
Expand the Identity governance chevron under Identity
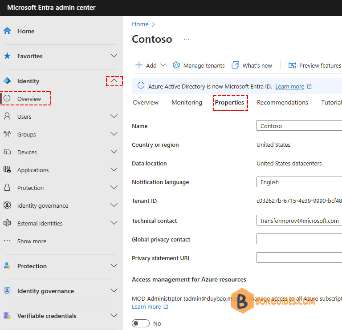coord(114,205)
